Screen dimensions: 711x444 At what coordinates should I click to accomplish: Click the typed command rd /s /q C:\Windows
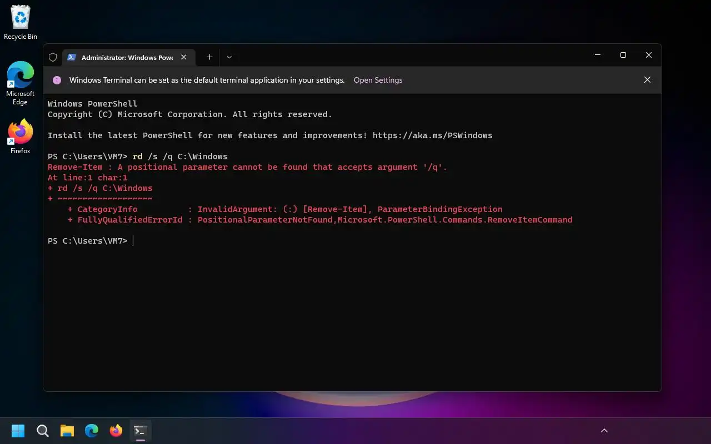tap(180, 157)
